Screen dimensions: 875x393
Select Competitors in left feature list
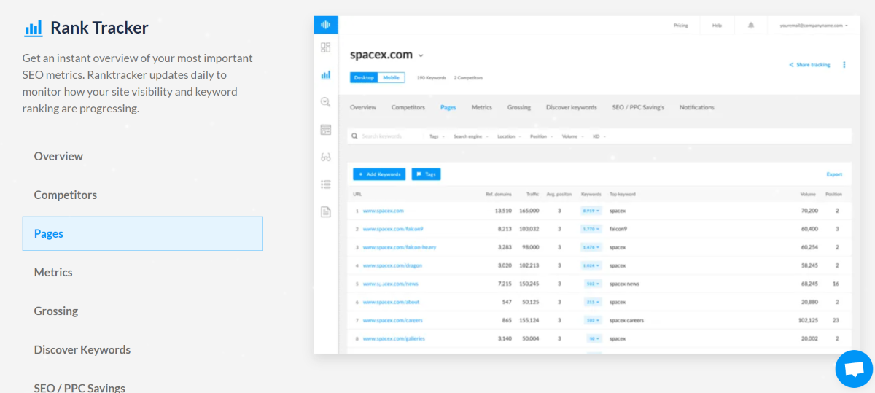point(66,195)
